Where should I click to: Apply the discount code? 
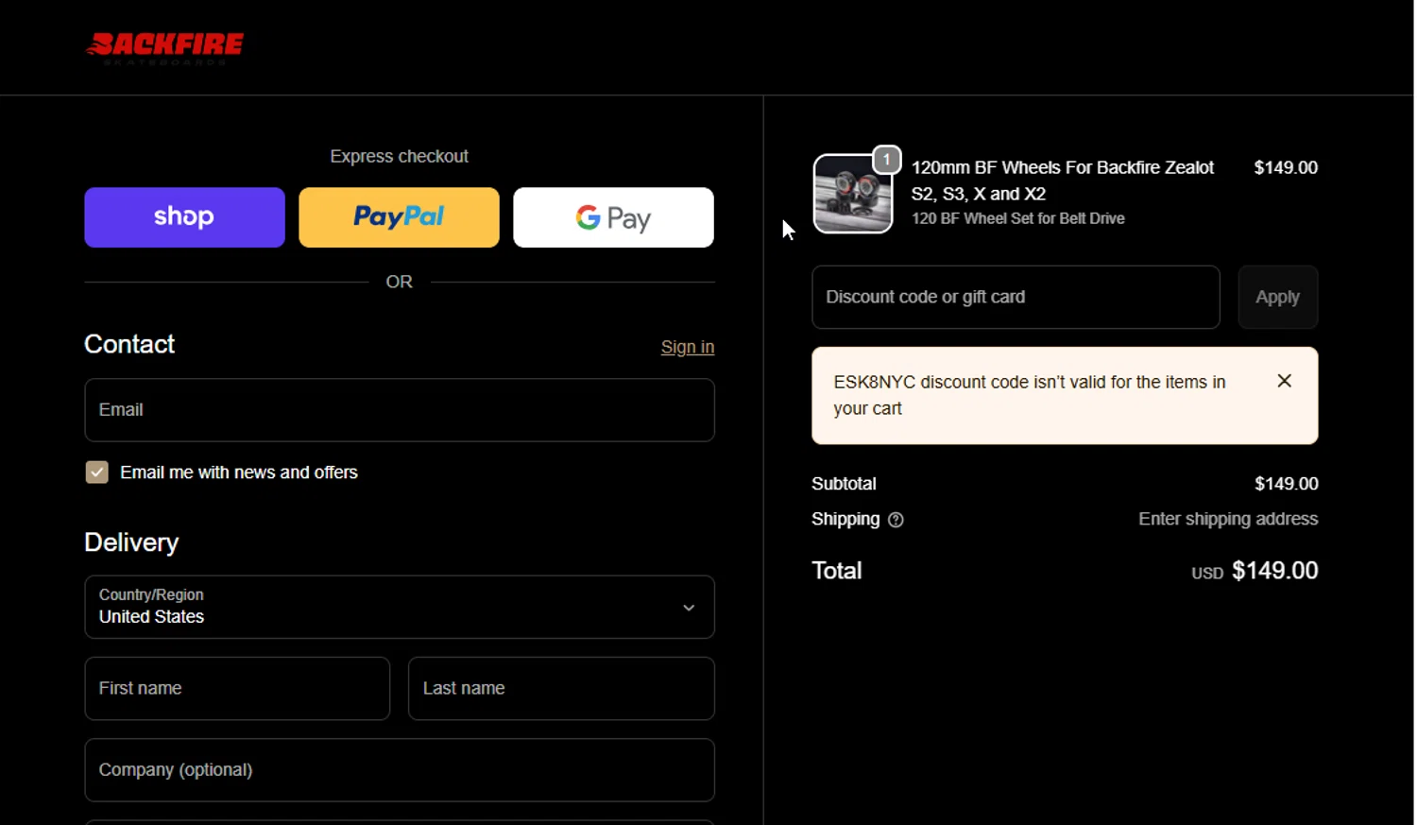tap(1277, 297)
